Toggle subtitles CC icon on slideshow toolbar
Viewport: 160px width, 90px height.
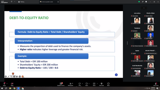point(14,76)
